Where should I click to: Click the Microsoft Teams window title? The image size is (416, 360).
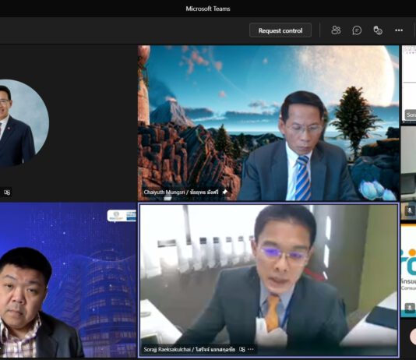[x=208, y=9]
